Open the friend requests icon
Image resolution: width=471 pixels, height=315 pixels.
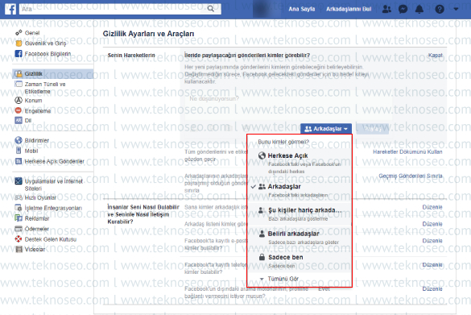[386, 9]
